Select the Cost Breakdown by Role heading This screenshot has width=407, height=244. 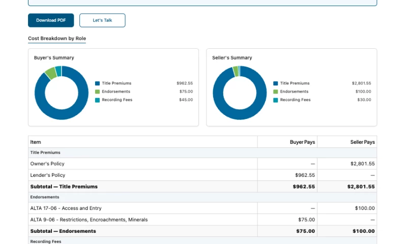tap(57, 38)
